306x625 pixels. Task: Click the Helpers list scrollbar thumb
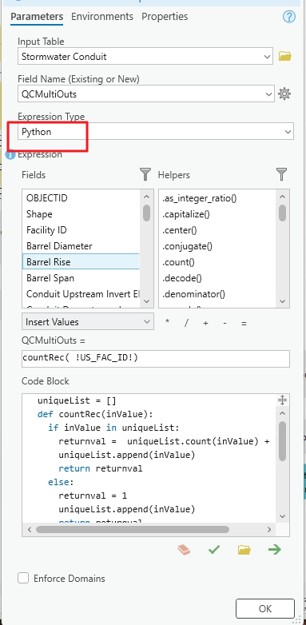pyautogui.click(x=283, y=213)
